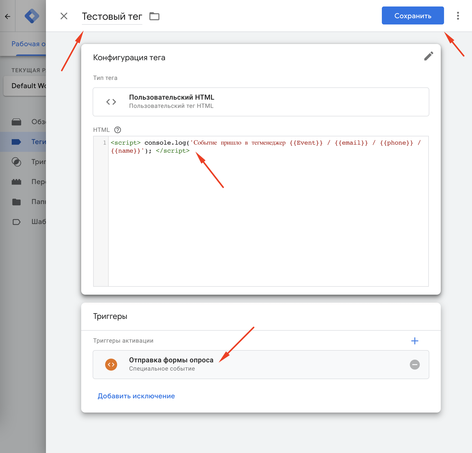The image size is (472, 453).
Task: Click the Сохранить button
Action: (413, 15)
